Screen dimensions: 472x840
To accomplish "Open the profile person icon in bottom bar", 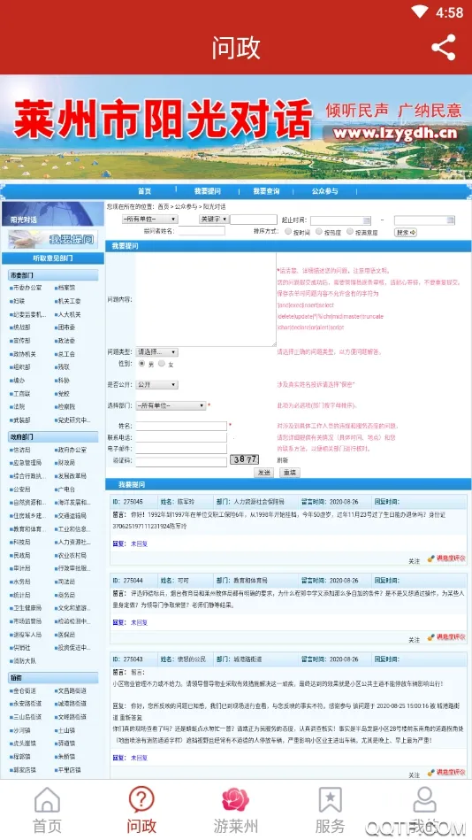I will [425, 800].
